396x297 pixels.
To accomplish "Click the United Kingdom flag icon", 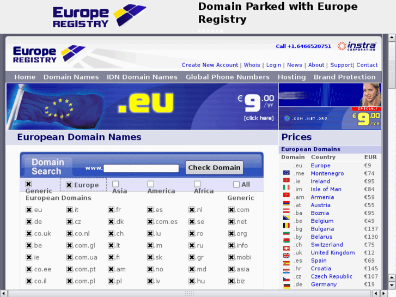I will point(286,256).
